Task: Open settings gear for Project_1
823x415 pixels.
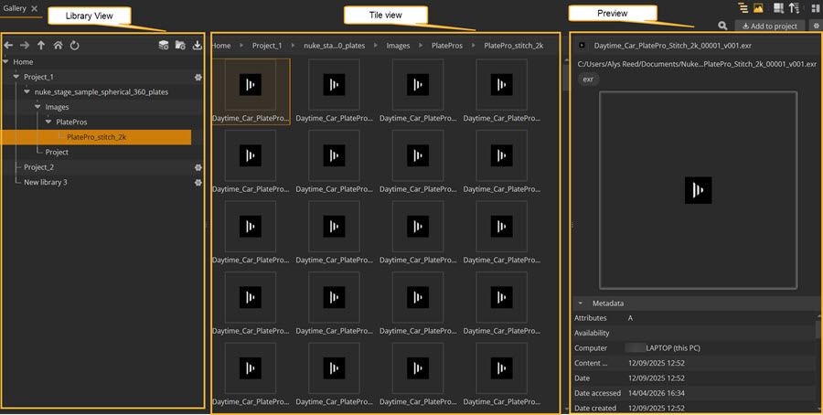Action: [x=198, y=77]
